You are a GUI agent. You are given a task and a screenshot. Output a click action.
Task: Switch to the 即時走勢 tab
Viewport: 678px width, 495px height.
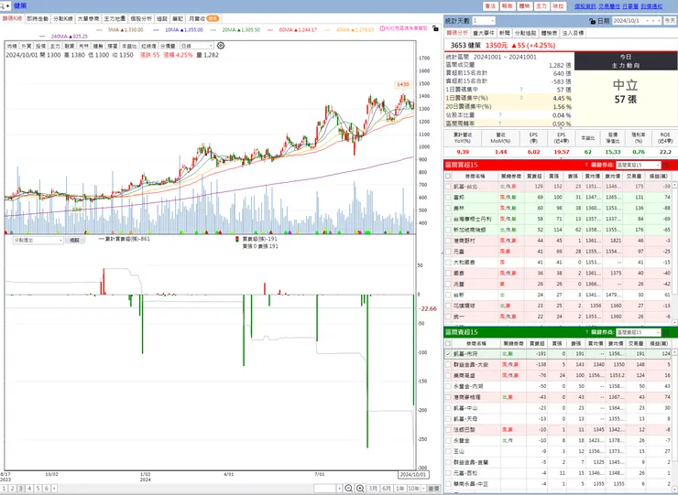(38, 18)
